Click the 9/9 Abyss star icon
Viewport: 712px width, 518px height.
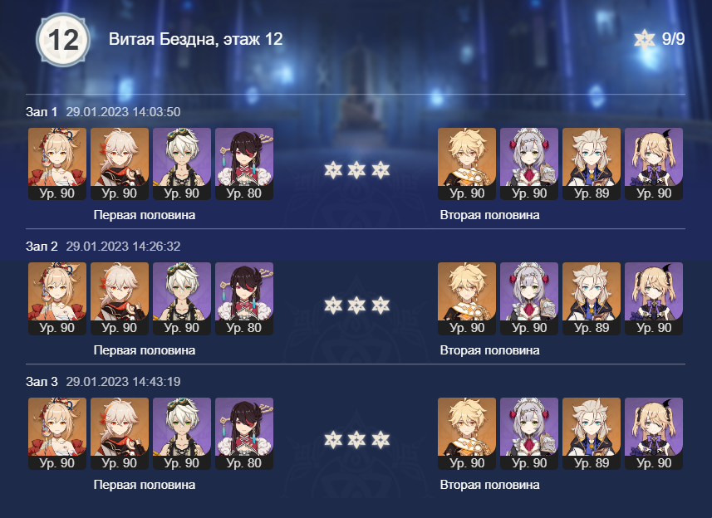645,40
